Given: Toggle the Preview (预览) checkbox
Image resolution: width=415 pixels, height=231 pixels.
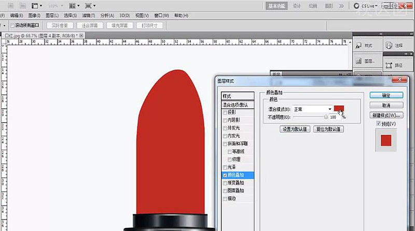Looking at the screenshot, I should pyautogui.click(x=378, y=123).
